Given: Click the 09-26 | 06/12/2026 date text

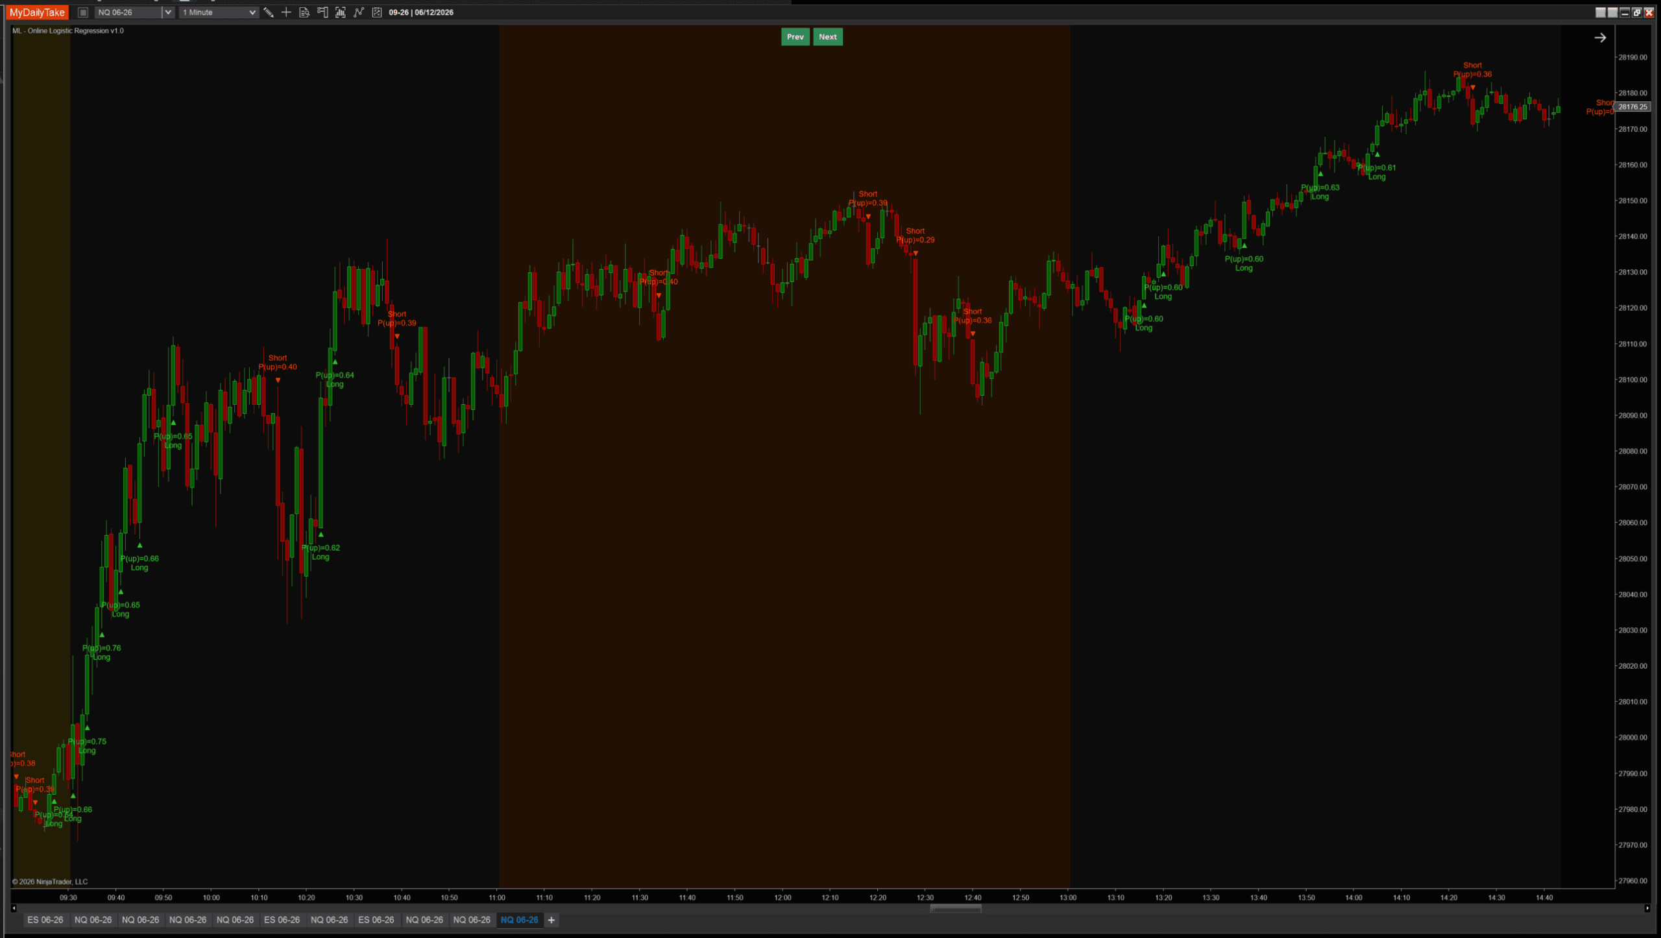Looking at the screenshot, I should pos(421,12).
